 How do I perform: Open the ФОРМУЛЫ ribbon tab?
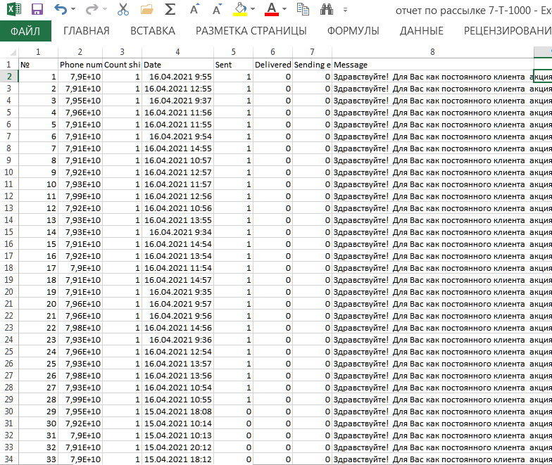pos(353,31)
